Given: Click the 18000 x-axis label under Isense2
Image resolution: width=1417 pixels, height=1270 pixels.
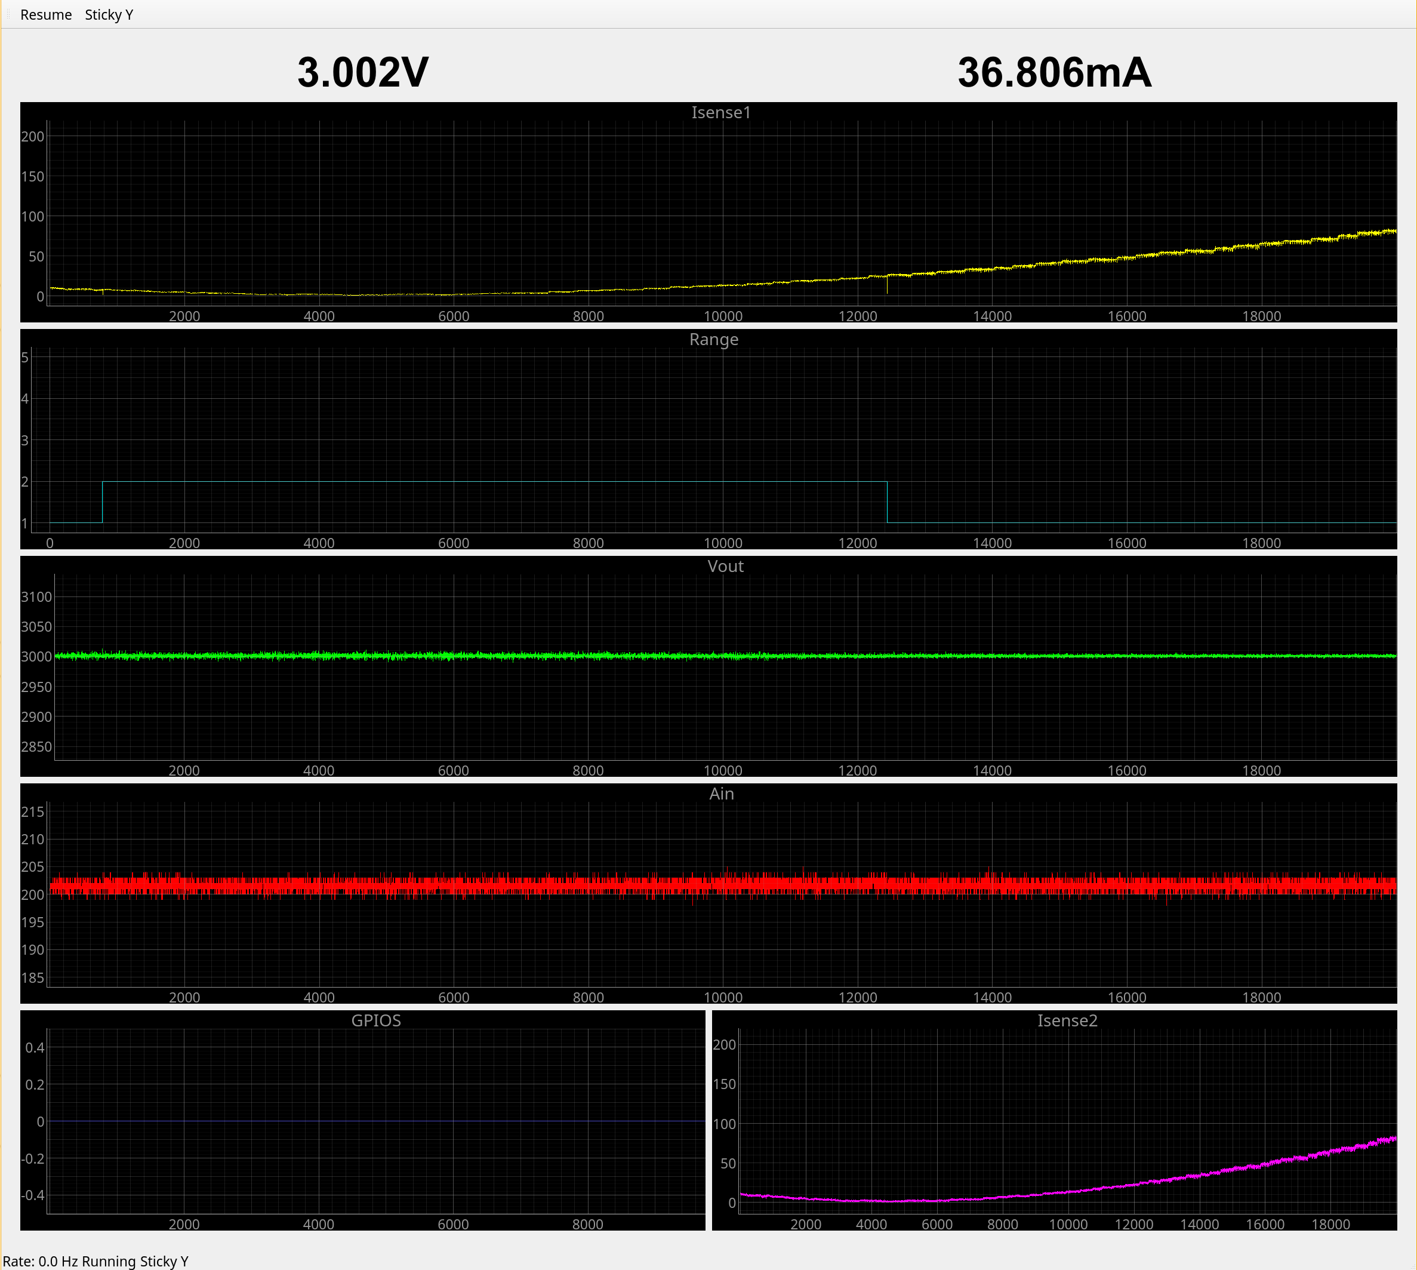Looking at the screenshot, I should (1330, 1224).
